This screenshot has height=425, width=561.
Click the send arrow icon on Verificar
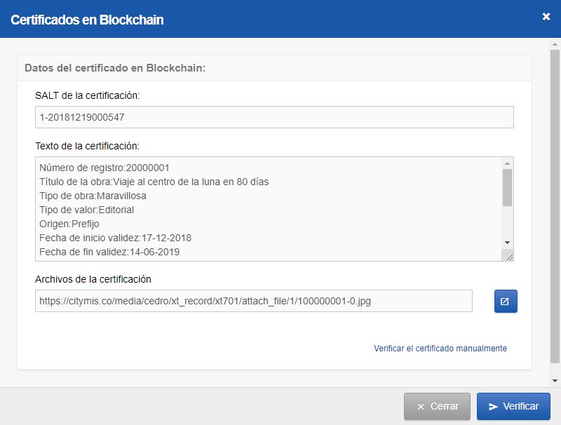(494, 407)
